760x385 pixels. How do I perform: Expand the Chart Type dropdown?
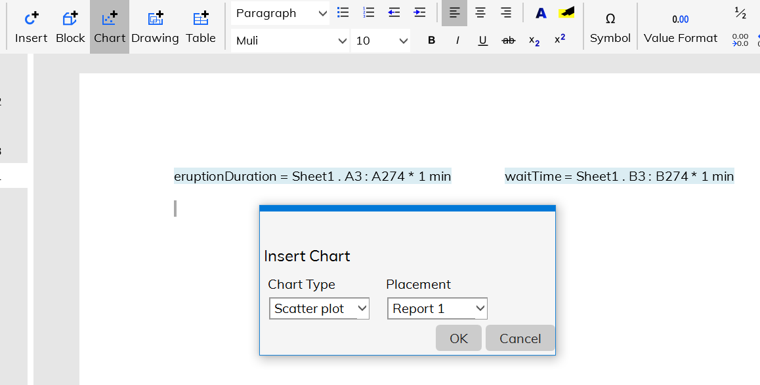[x=319, y=308]
